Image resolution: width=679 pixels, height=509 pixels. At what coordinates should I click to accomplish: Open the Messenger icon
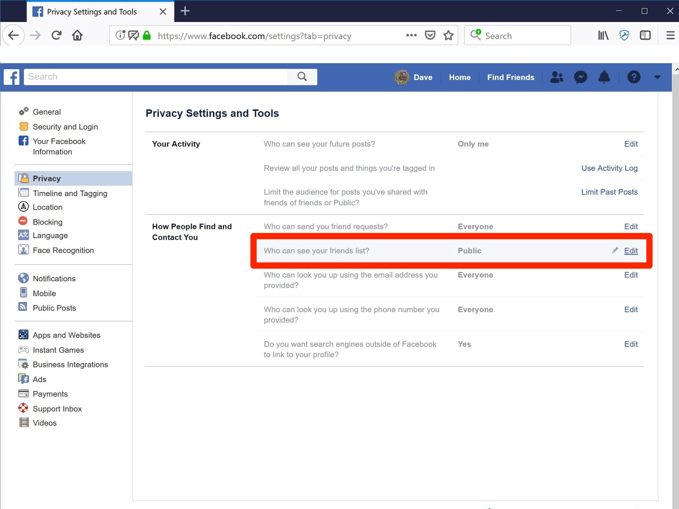(x=581, y=77)
